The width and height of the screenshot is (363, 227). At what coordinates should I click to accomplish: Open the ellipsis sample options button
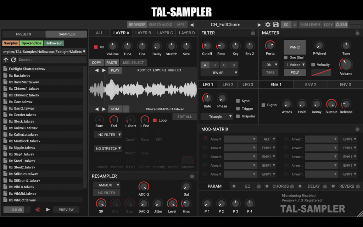126,109
